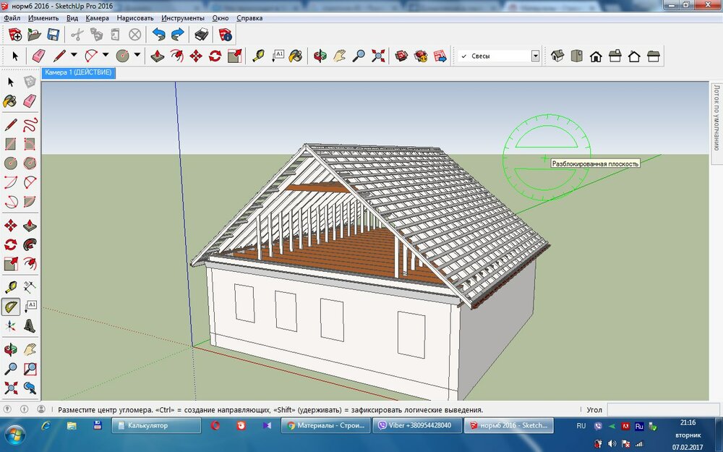Select the Move tool in top toolbar
The image size is (723, 452).
(196, 56)
